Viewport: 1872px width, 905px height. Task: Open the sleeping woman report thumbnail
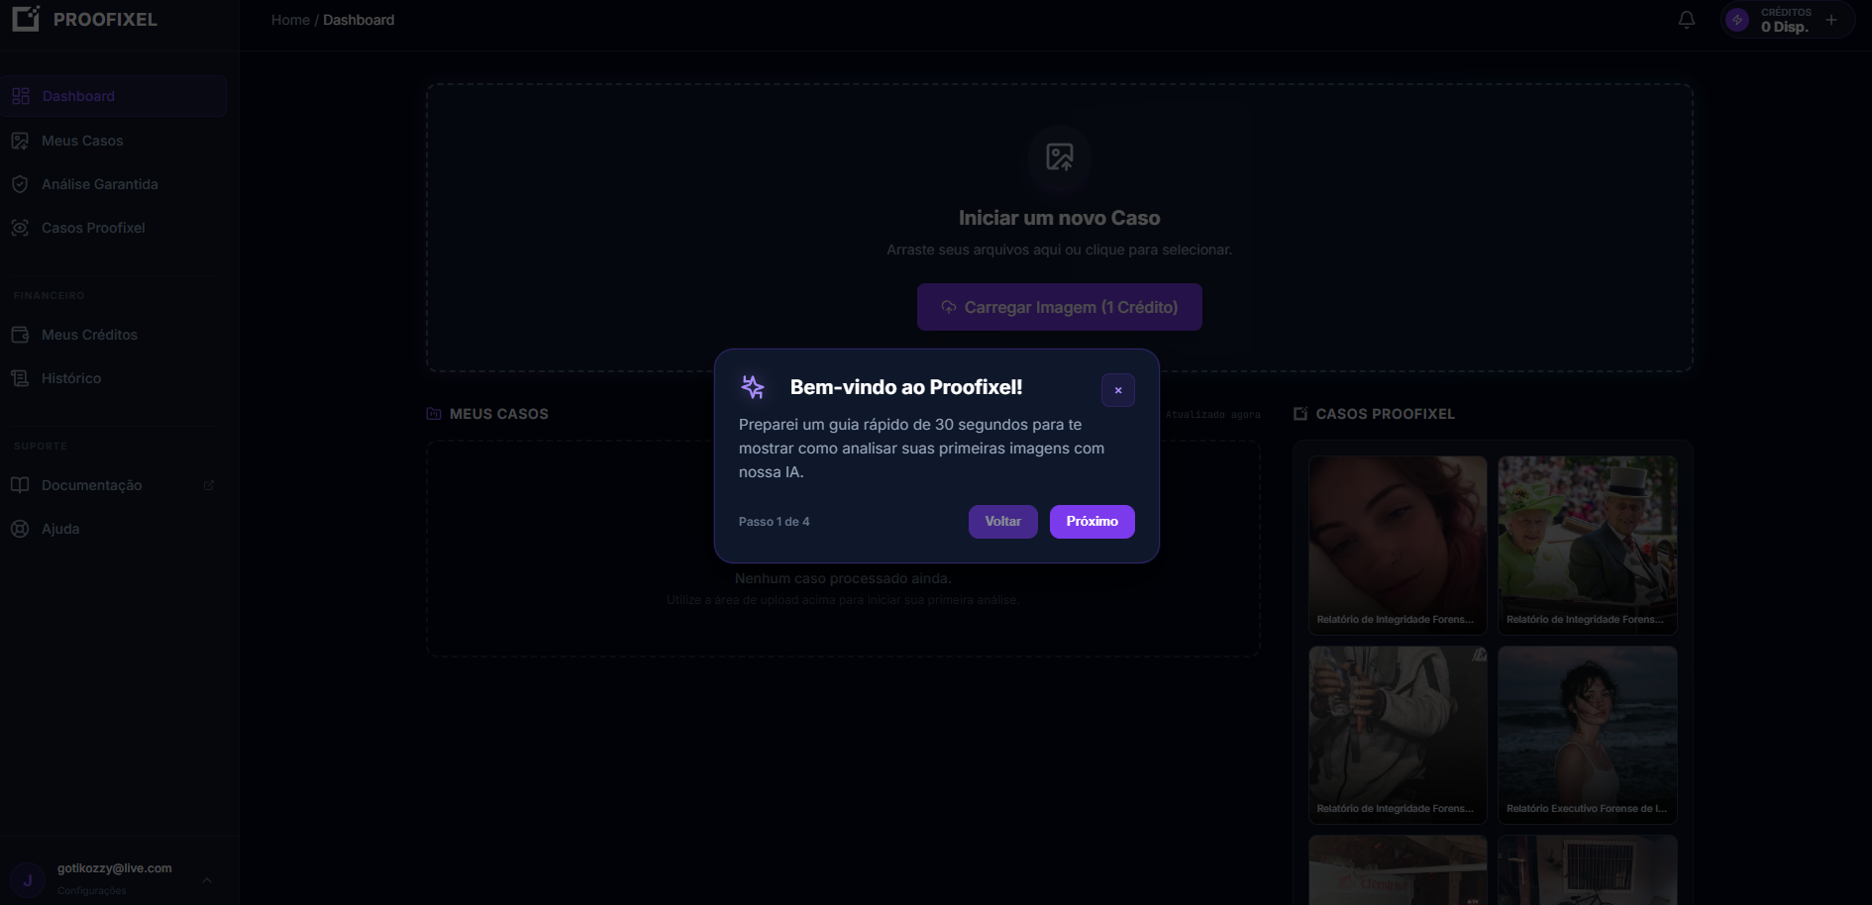[x=1398, y=545]
